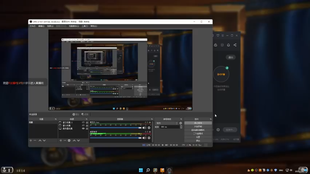Open settings gear in side app
The height and width of the screenshot is (174, 310).
pyautogui.click(x=218, y=130)
